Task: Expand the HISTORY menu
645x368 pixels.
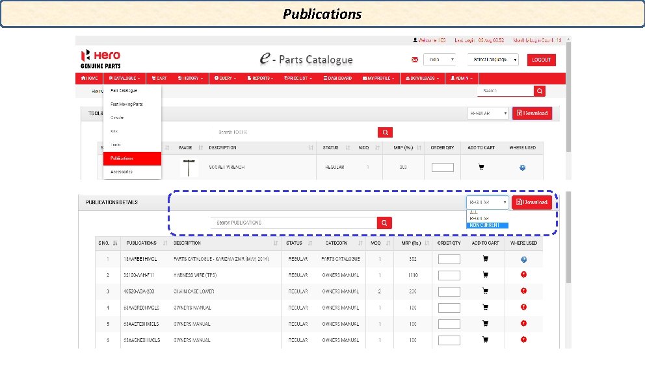Action: tap(191, 78)
